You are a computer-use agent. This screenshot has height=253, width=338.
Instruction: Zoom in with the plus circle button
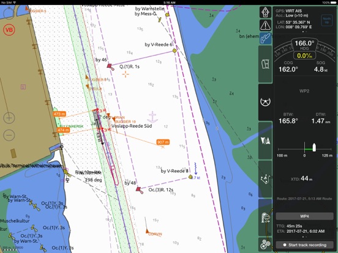click(9, 118)
